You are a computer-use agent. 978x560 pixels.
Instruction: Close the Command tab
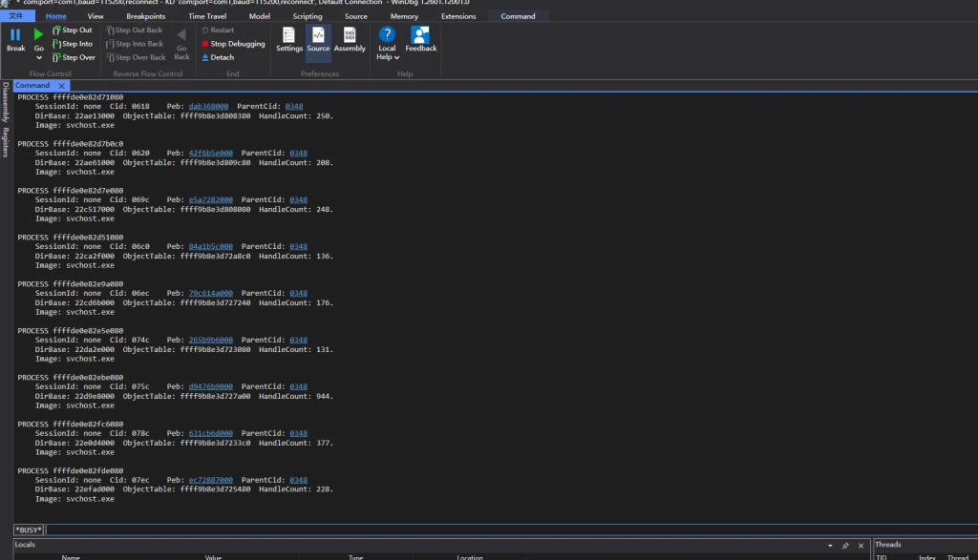tap(62, 86)
